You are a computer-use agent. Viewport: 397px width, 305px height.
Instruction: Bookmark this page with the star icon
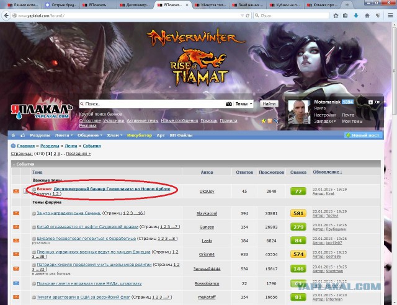(x=336, y=15)
